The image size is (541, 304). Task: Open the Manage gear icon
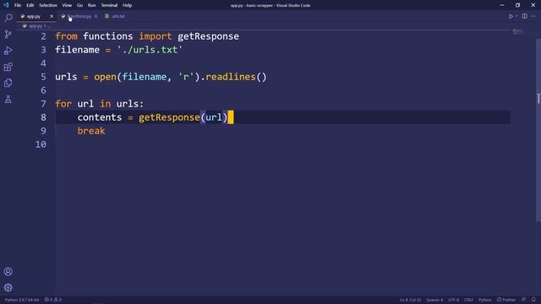pos(8,287)
